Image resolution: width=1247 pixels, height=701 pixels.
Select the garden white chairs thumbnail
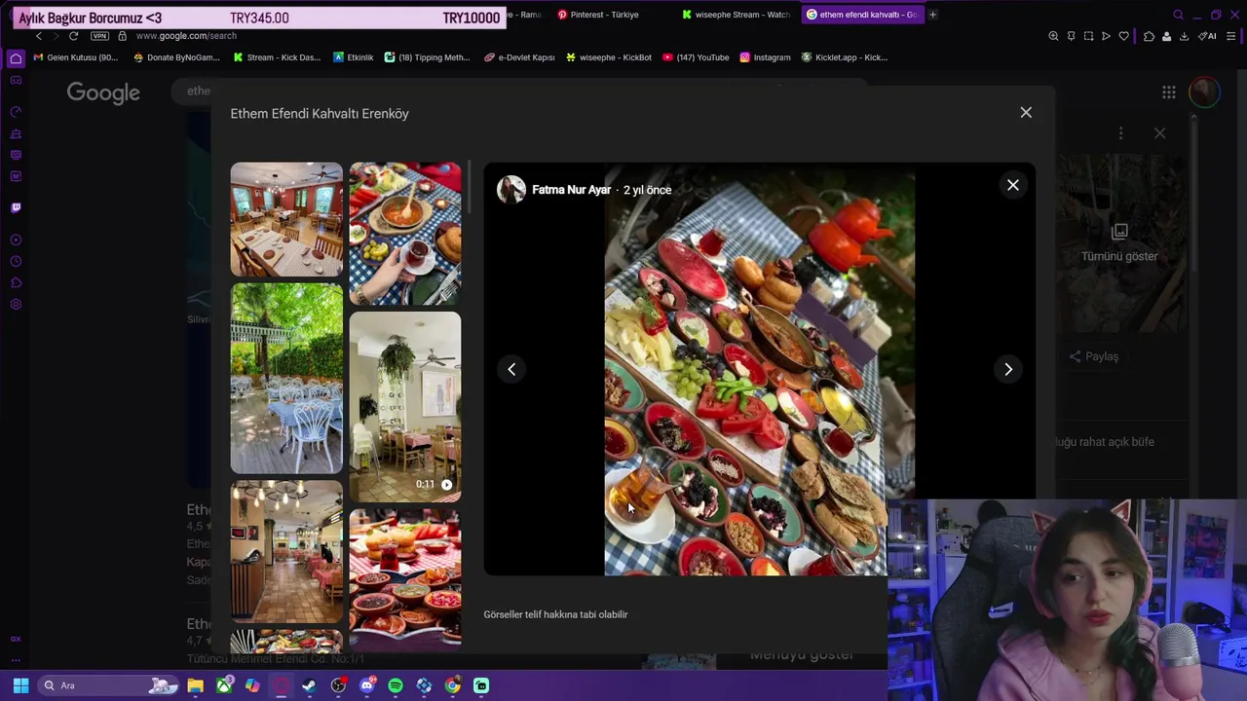(286, 379)
